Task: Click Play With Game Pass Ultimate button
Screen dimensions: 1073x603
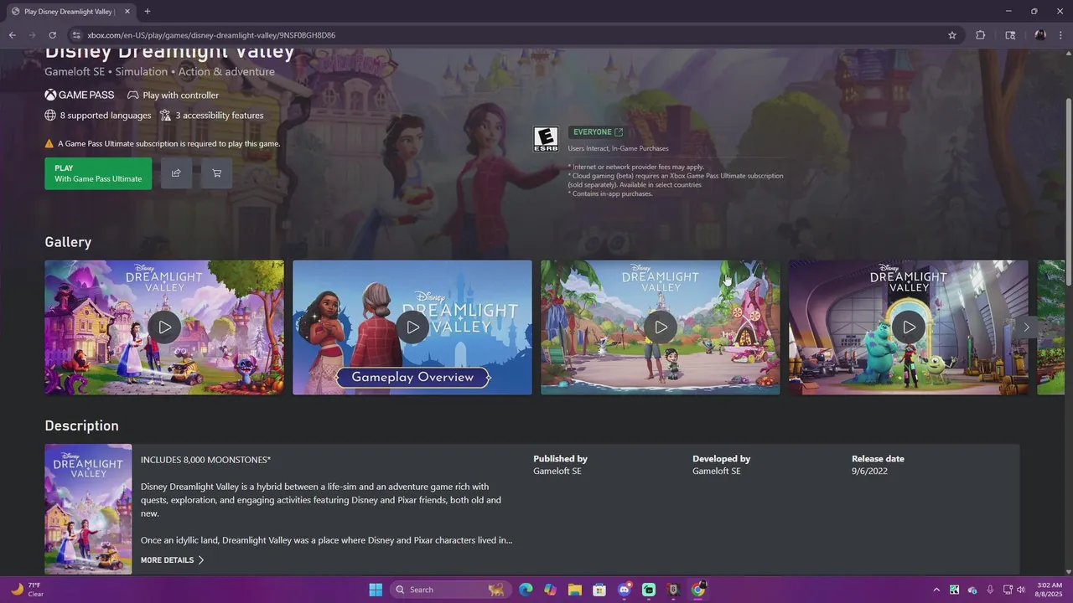Action: [x=98, y=173]
